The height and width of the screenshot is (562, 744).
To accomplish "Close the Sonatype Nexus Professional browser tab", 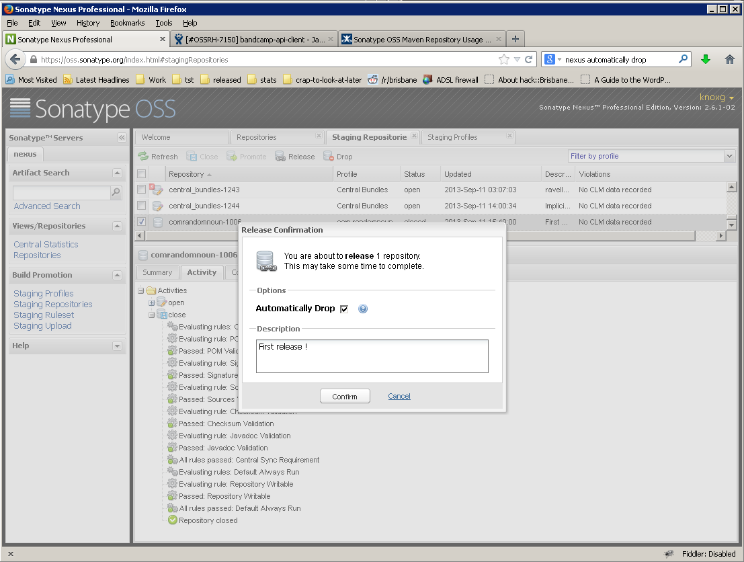I will click(162, 39).
